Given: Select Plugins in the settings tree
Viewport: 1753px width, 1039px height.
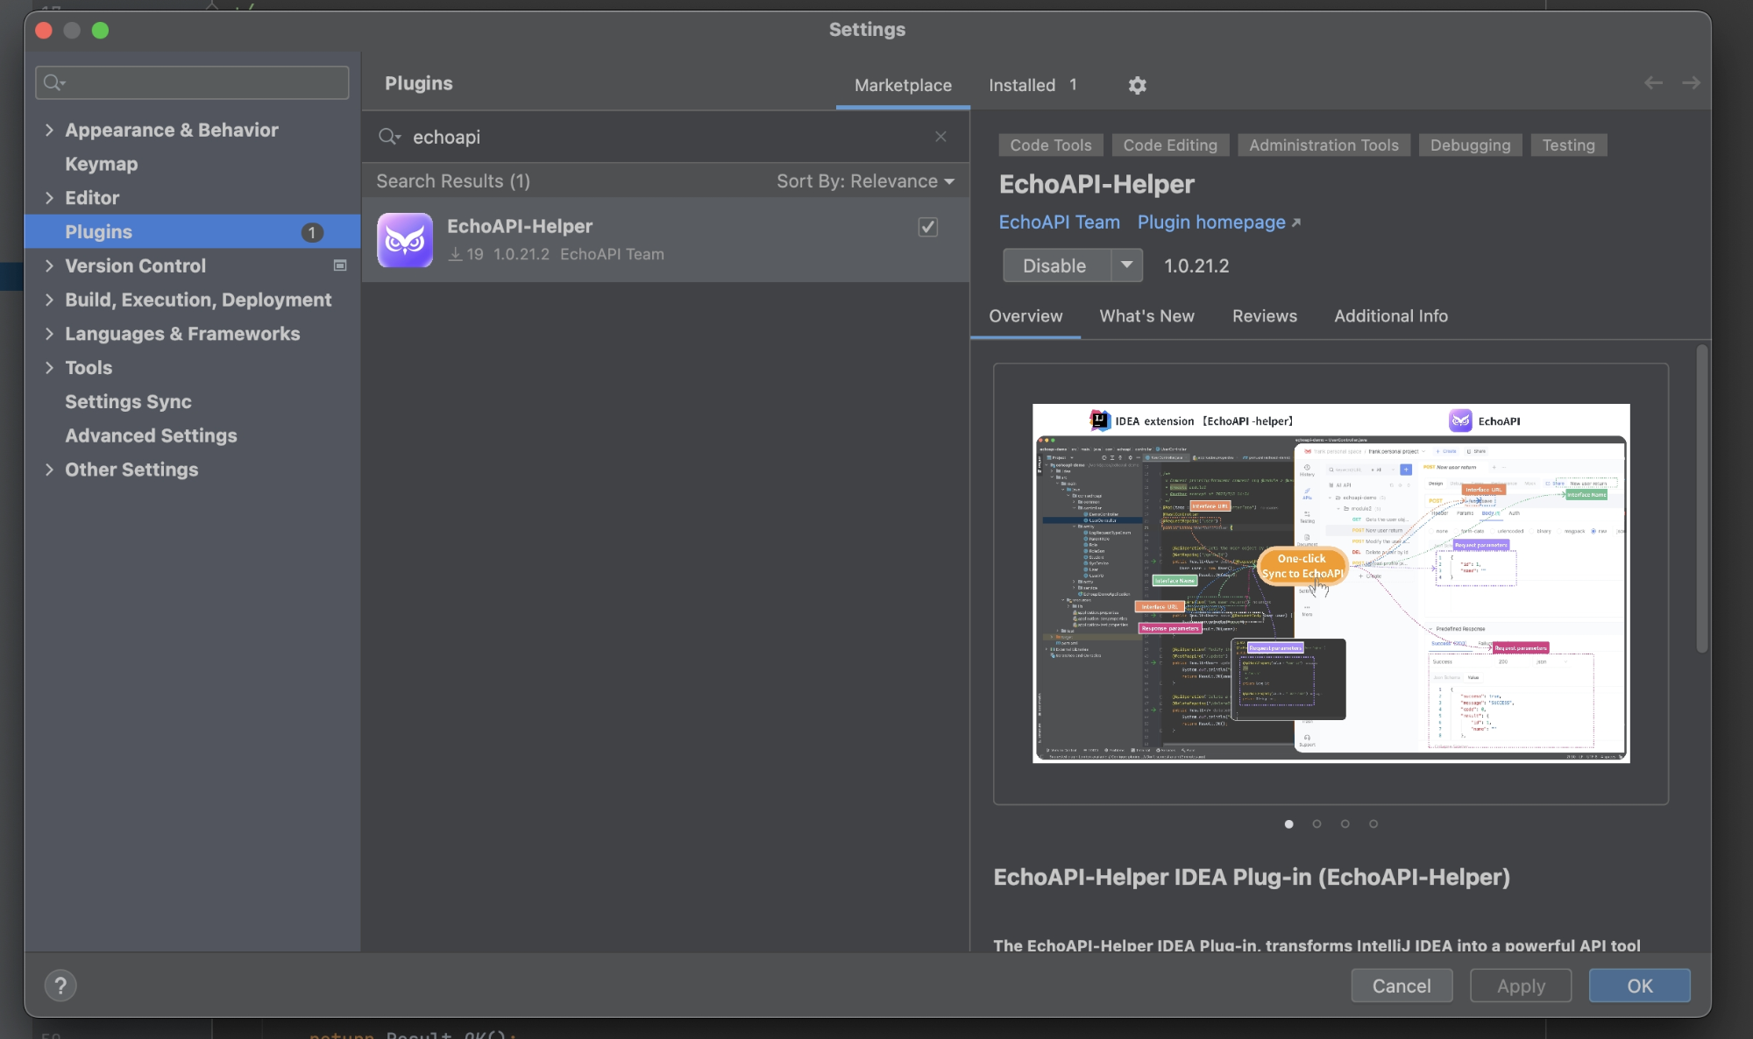Looking at the screenshot, I should 192,231.
